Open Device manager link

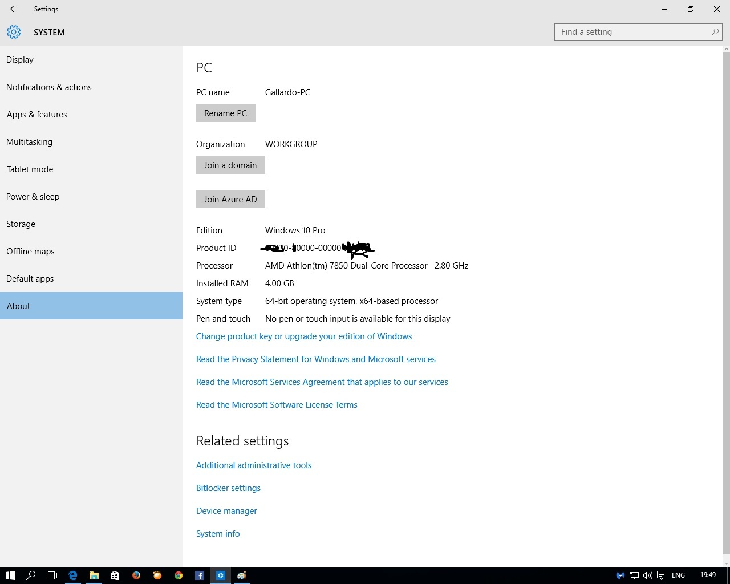[x=226, y=511]
